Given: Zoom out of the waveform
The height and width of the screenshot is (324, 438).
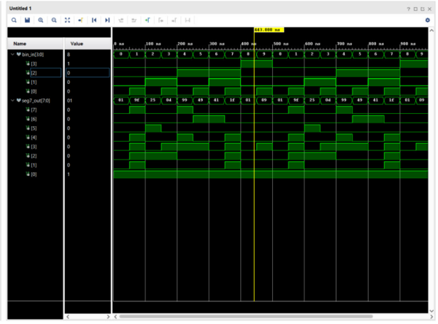Looking at the screenshot, I should tap(54, 20).
